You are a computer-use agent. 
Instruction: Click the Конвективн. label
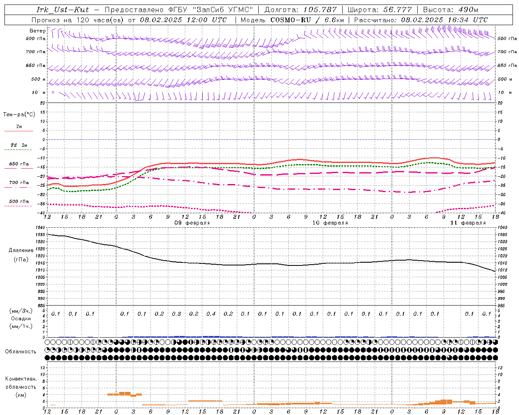(x=21, y=379)
